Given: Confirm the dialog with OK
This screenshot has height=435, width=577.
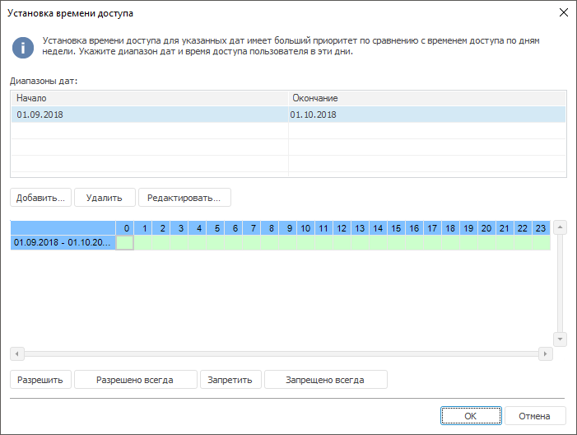Looking at the screenshot, I should (x=470, y=416).
